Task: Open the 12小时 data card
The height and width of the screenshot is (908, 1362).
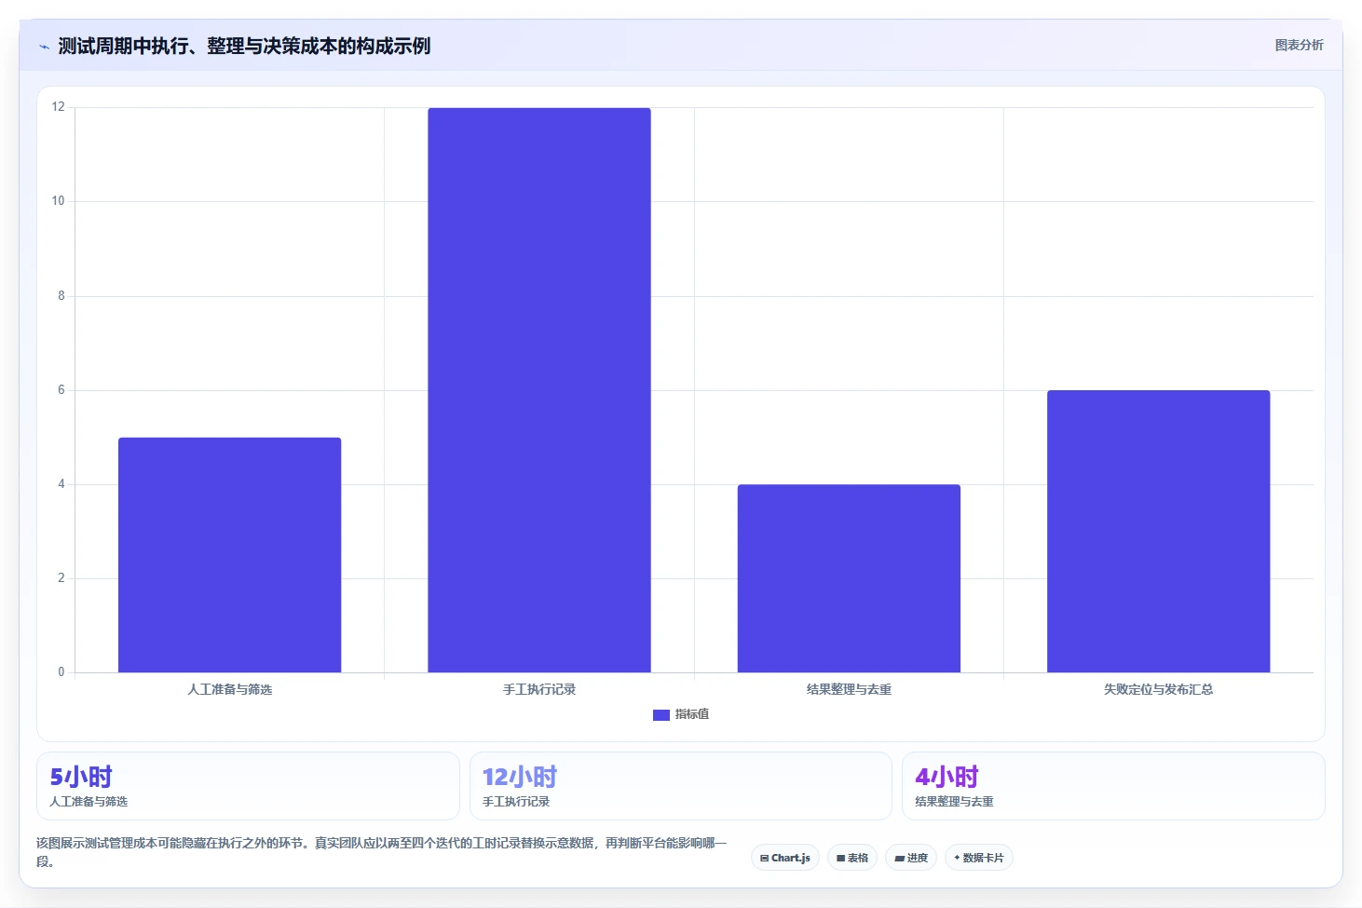Action: [681, 786]
